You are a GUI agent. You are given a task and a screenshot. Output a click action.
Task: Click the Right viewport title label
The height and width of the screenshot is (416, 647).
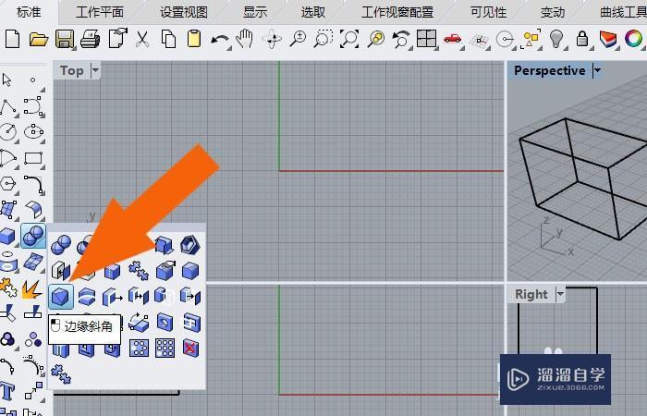tap(531, 294)
